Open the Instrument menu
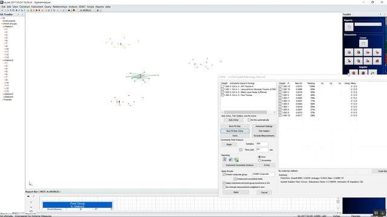The image size is (387, 217). pos(37,7)
